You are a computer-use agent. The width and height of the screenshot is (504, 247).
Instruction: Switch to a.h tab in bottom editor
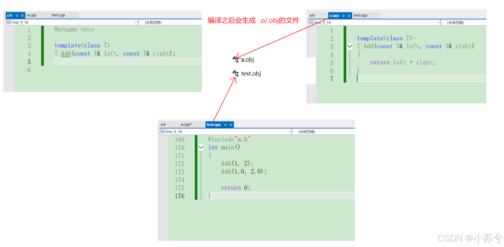(163, 124)
